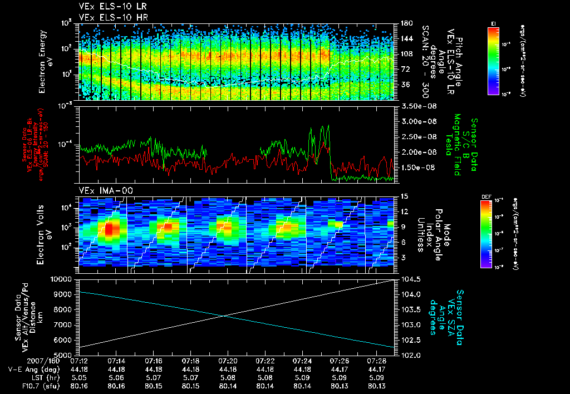Click the 'VEx ELS-10 LR' plot title

tap(113, 7)
